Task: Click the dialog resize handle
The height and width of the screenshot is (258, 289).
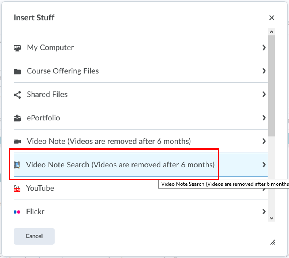Action: [273, 242]
